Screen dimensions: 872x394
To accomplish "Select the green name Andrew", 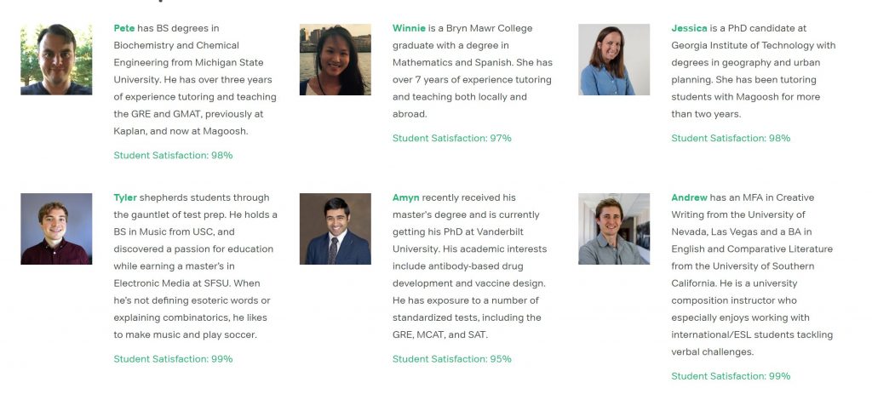I will 689,197.
